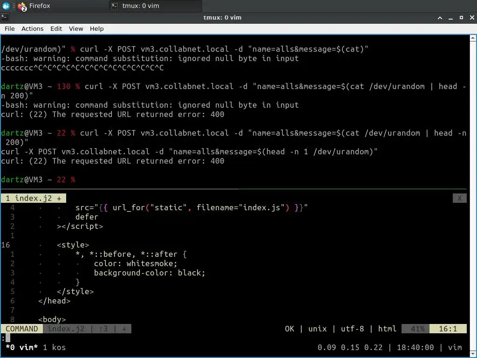Open the system application menu icon

point(6,6)
